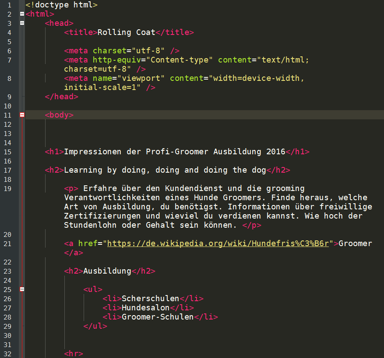
Task: Open the de.wikipedia.org Hundefris link
Action: 218,243
